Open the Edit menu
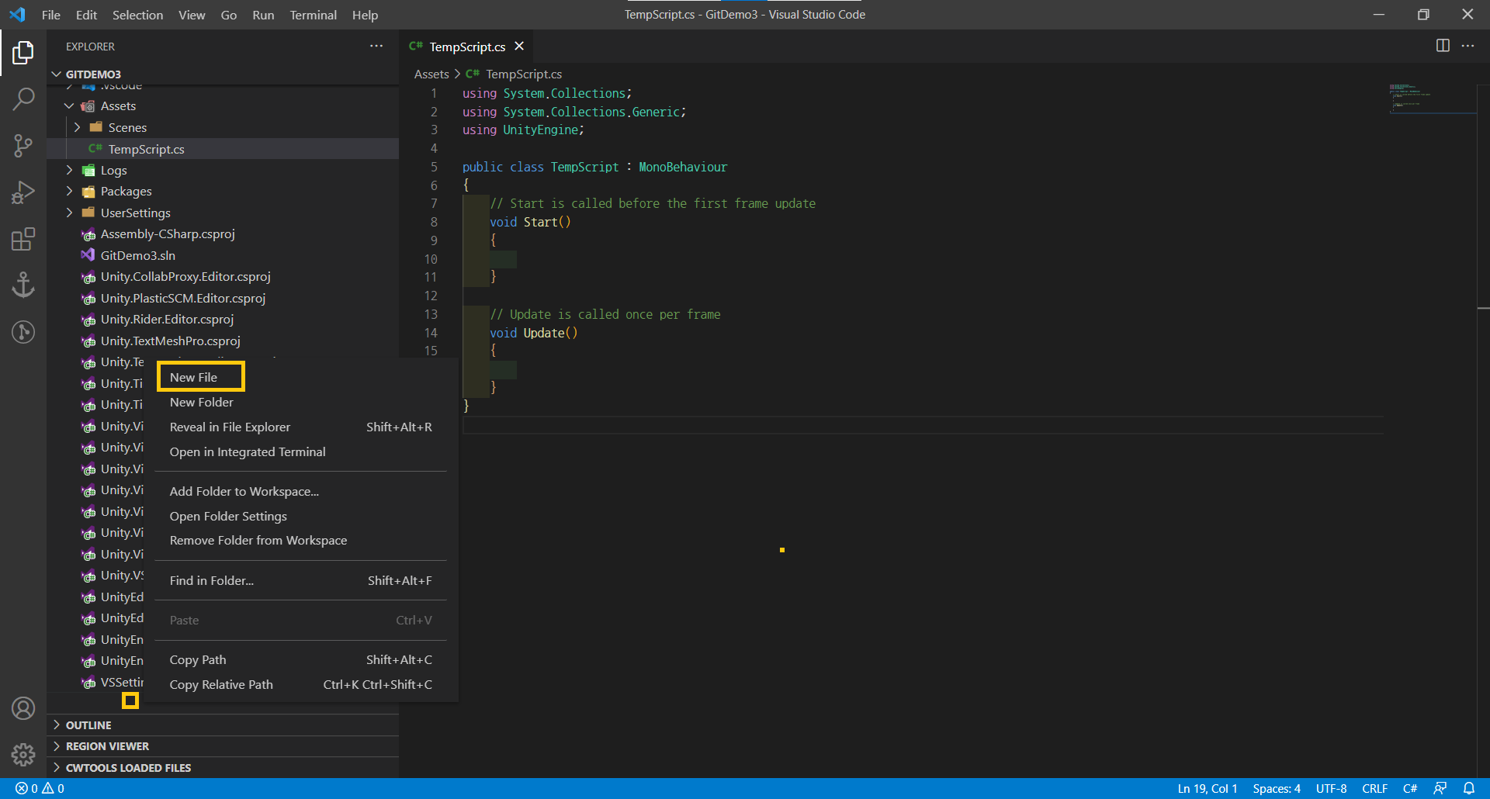1490x799 pixels. 86,15
